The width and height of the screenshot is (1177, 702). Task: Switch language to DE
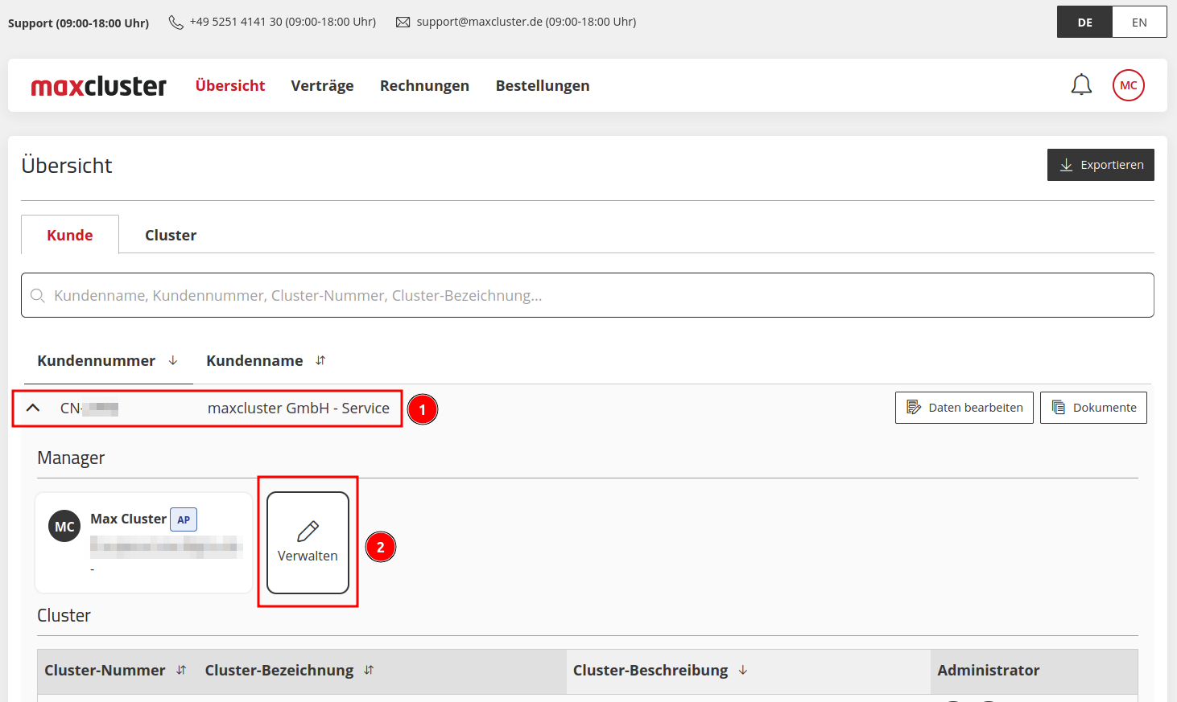[x=1085, y=23]
